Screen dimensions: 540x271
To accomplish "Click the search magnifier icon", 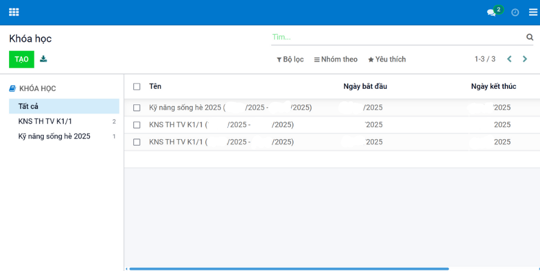I will [530, 37].
